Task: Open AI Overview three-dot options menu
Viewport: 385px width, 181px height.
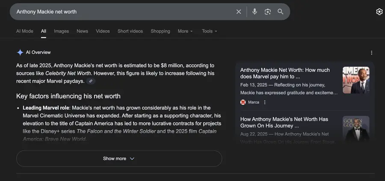Action: 371,53
